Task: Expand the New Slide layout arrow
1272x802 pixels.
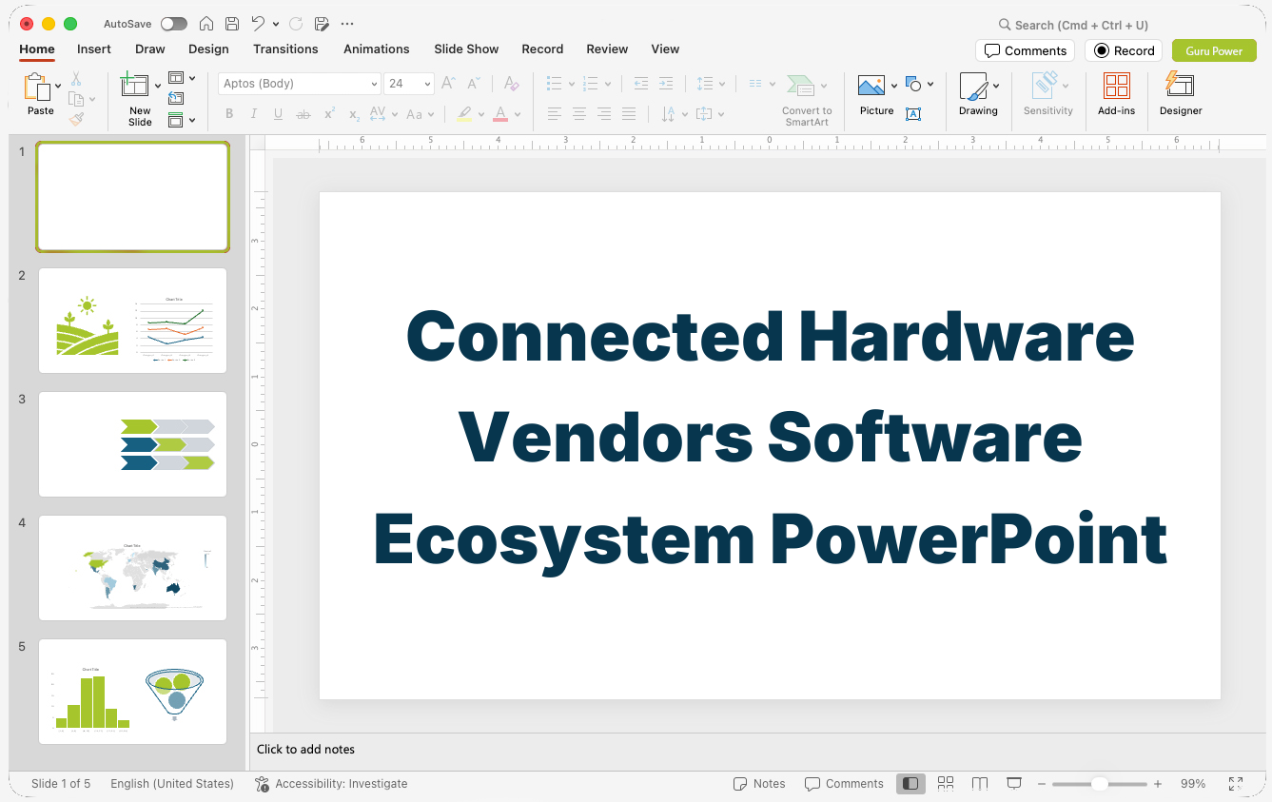Action: point(158,86)
